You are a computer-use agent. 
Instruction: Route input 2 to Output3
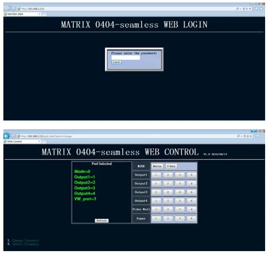(x=168, y=192)
